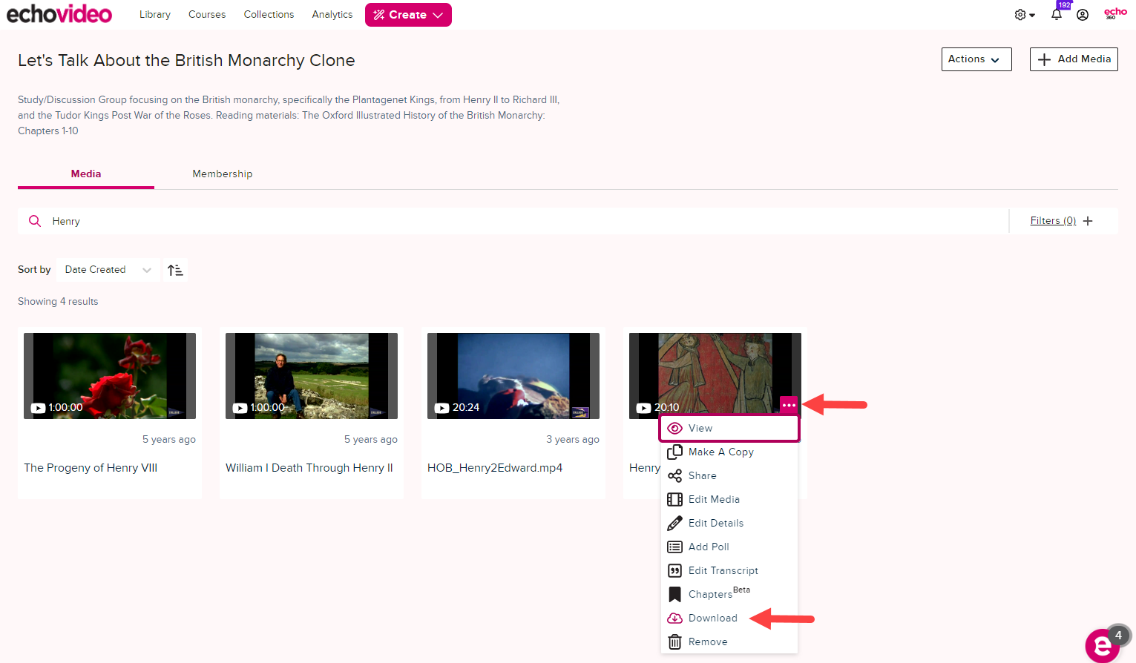Click the Add Poll list icon
The width and height of the screenshot is (1136, 663).
click(x=674, y=547)
